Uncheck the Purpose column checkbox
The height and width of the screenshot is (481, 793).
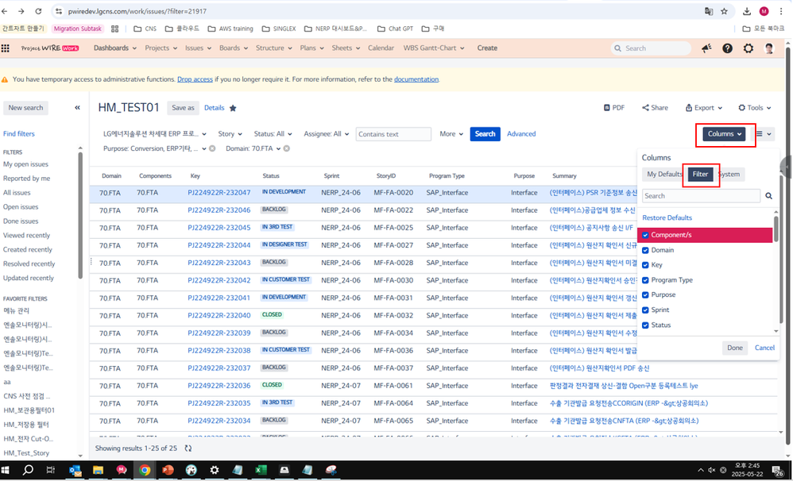(x=645, y=294)
